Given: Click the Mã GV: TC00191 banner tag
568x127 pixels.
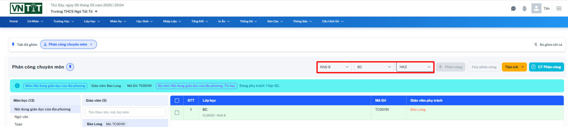Looking at the screenshot, I should (139, 86).
